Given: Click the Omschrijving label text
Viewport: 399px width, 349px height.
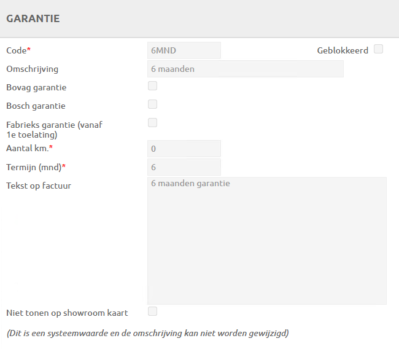Looking at the screenshot, I should [32, 69].
